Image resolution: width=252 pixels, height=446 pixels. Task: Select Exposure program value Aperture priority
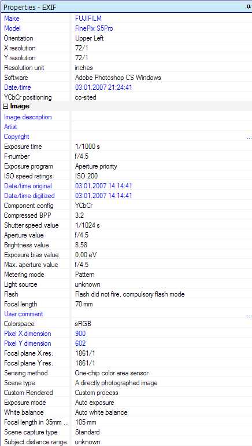[x=96, y=166]
